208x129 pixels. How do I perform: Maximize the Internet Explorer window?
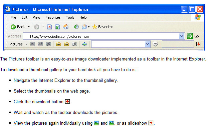(192, 9)
